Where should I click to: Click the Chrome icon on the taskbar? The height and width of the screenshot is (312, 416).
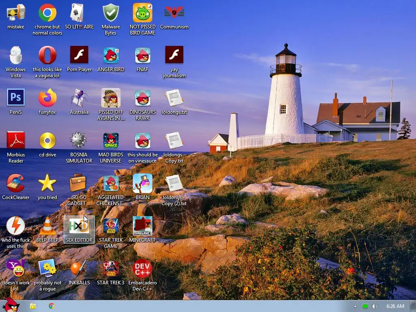tap(52, 306)
